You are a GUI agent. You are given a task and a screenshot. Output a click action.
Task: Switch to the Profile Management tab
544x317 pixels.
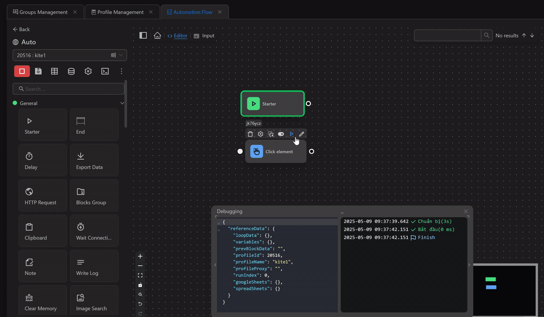(x=120, y=12)
